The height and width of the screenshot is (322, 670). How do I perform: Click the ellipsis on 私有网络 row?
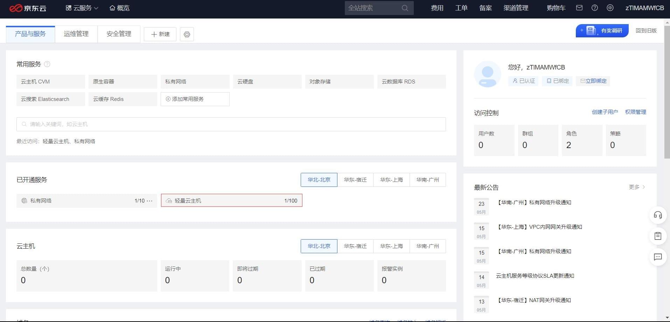point(149,201)
